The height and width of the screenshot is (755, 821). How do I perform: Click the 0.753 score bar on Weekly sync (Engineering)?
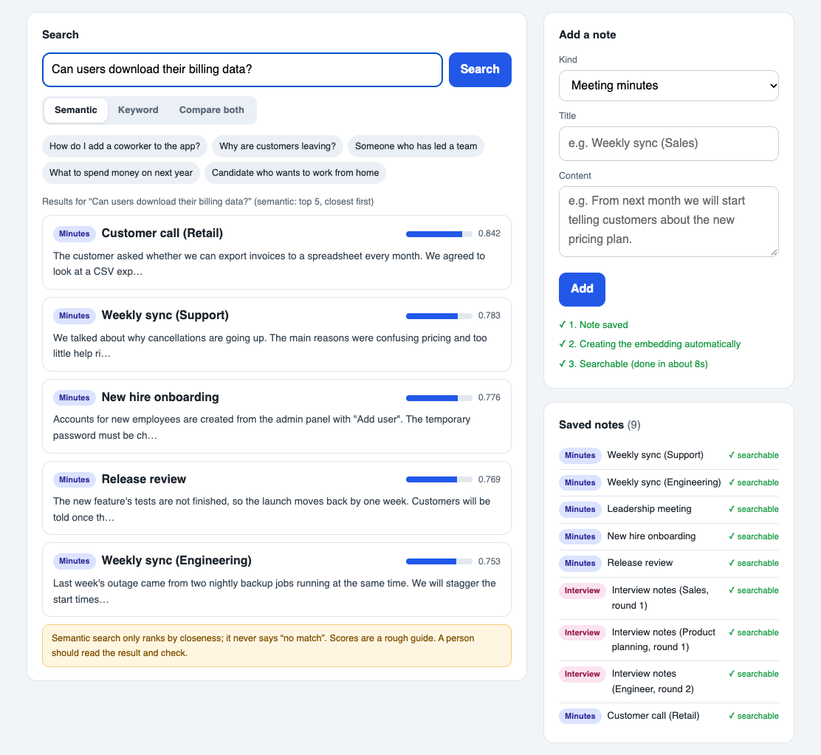click(439, 561)
